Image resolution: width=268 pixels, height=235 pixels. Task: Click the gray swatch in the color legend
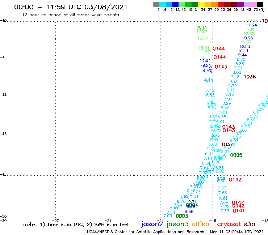(156, 4)
